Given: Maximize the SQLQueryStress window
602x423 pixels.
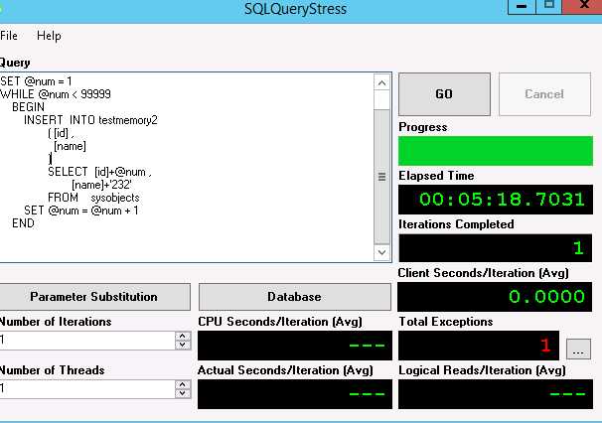Looking at the screenshot, I should click(x=549, y=6).
